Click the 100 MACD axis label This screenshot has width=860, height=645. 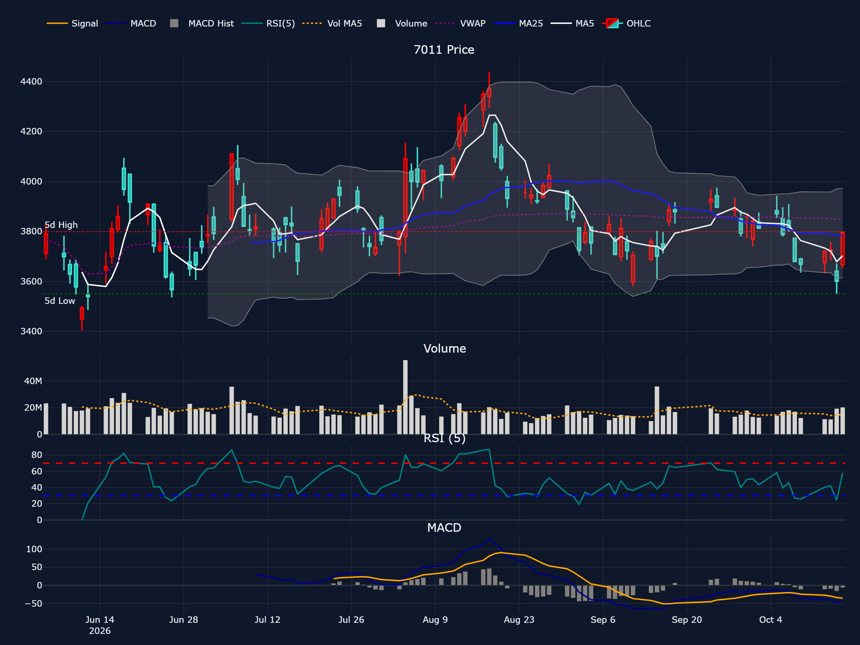click(34, 549)
